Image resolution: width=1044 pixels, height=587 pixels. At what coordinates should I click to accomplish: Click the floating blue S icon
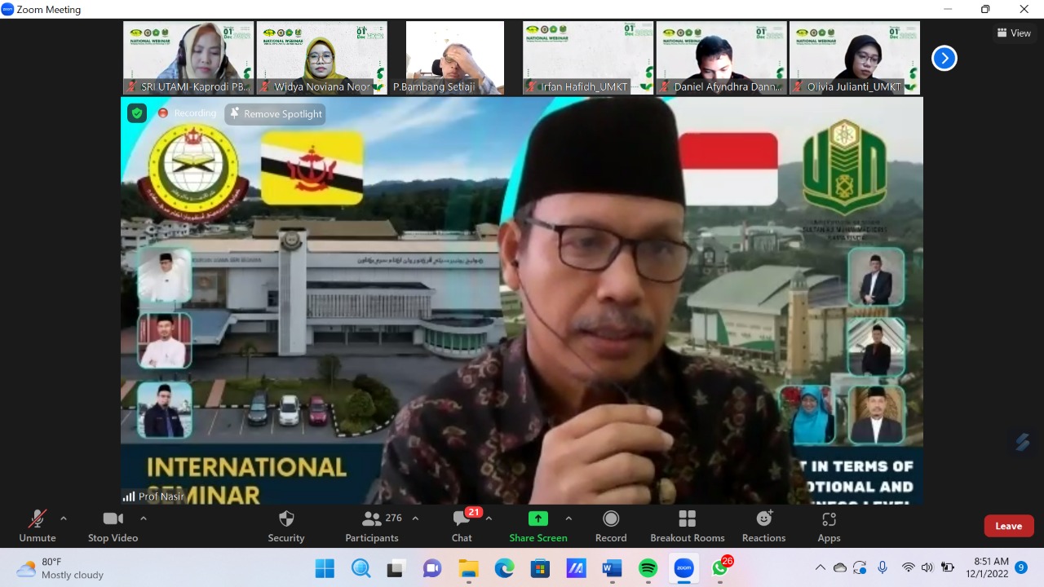1022,441
